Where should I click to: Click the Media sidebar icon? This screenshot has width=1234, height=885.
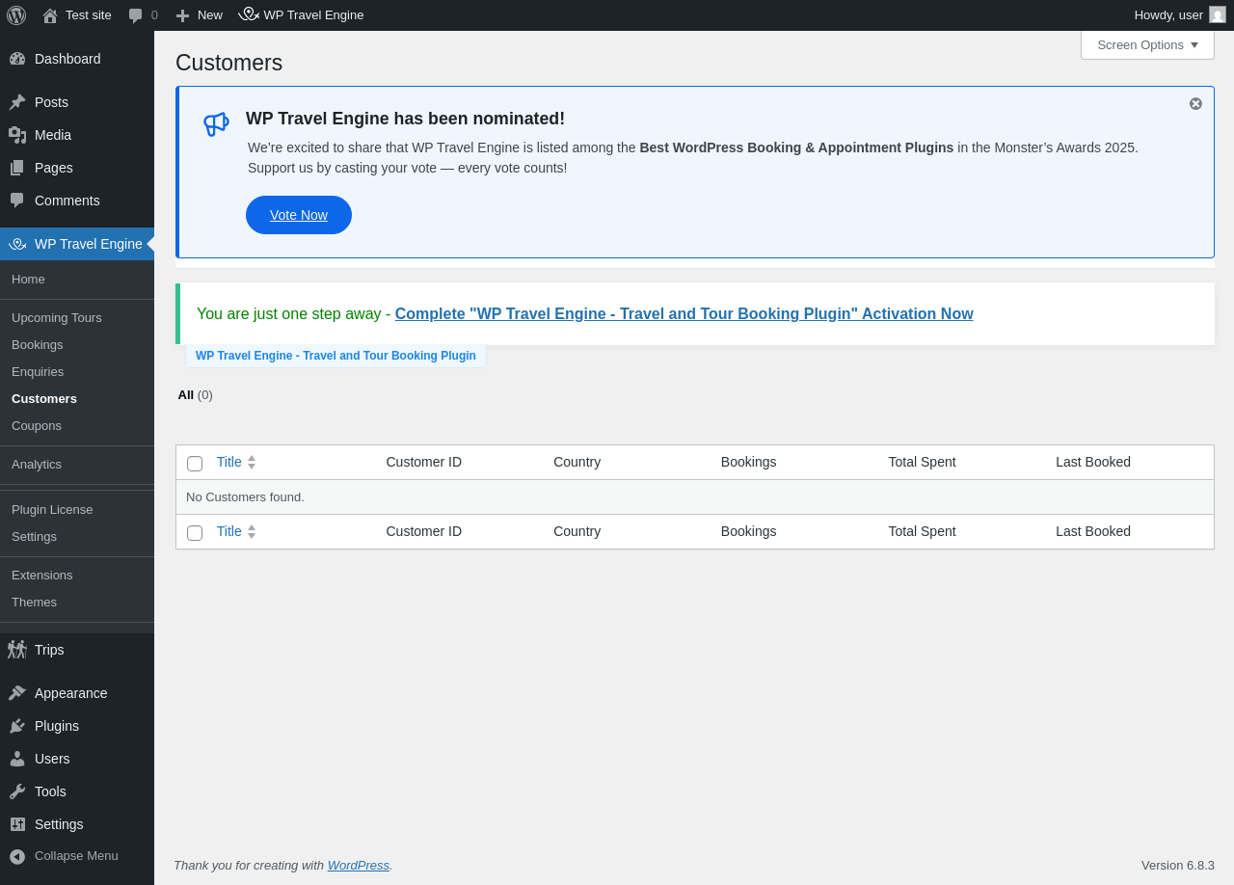pyautogui.click(x=17, y=135)
